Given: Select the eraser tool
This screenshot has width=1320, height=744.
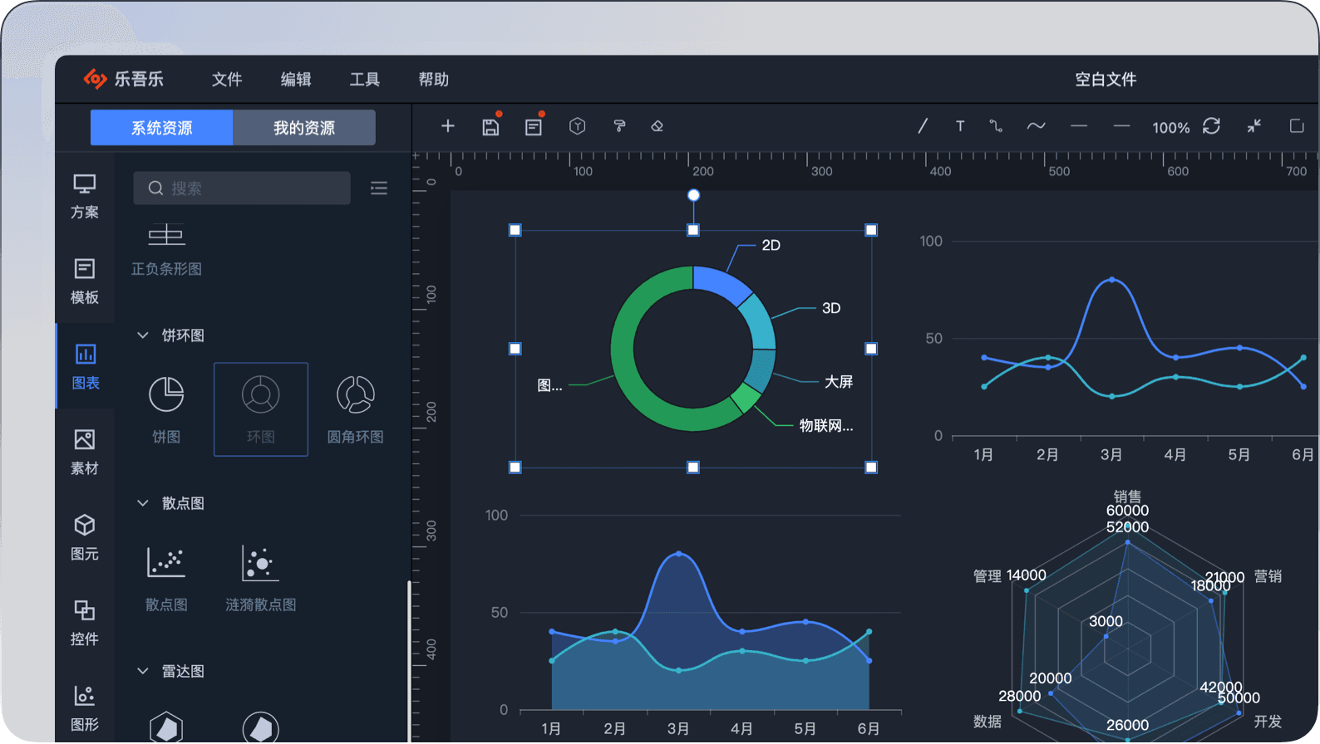Looking at the screenshot, I should click(x=658, y=126).
